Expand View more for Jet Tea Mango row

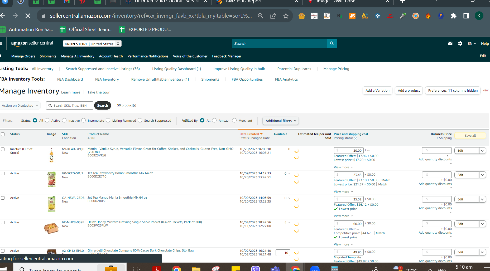coord(343,216)
